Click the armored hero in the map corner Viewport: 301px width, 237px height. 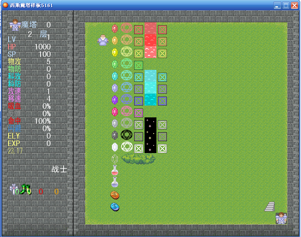point(281,218)
